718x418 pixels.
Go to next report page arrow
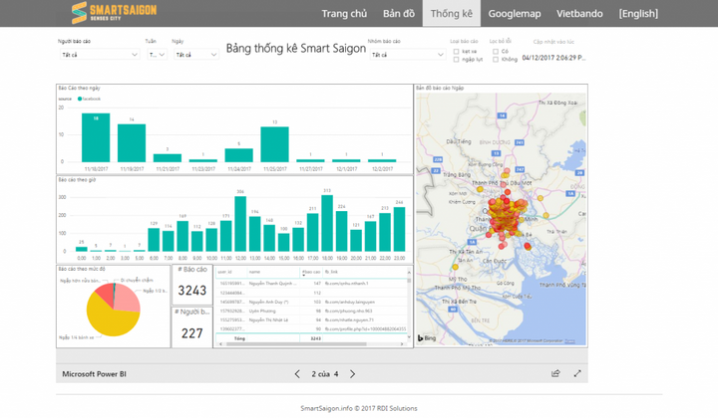tap(352, 374)
